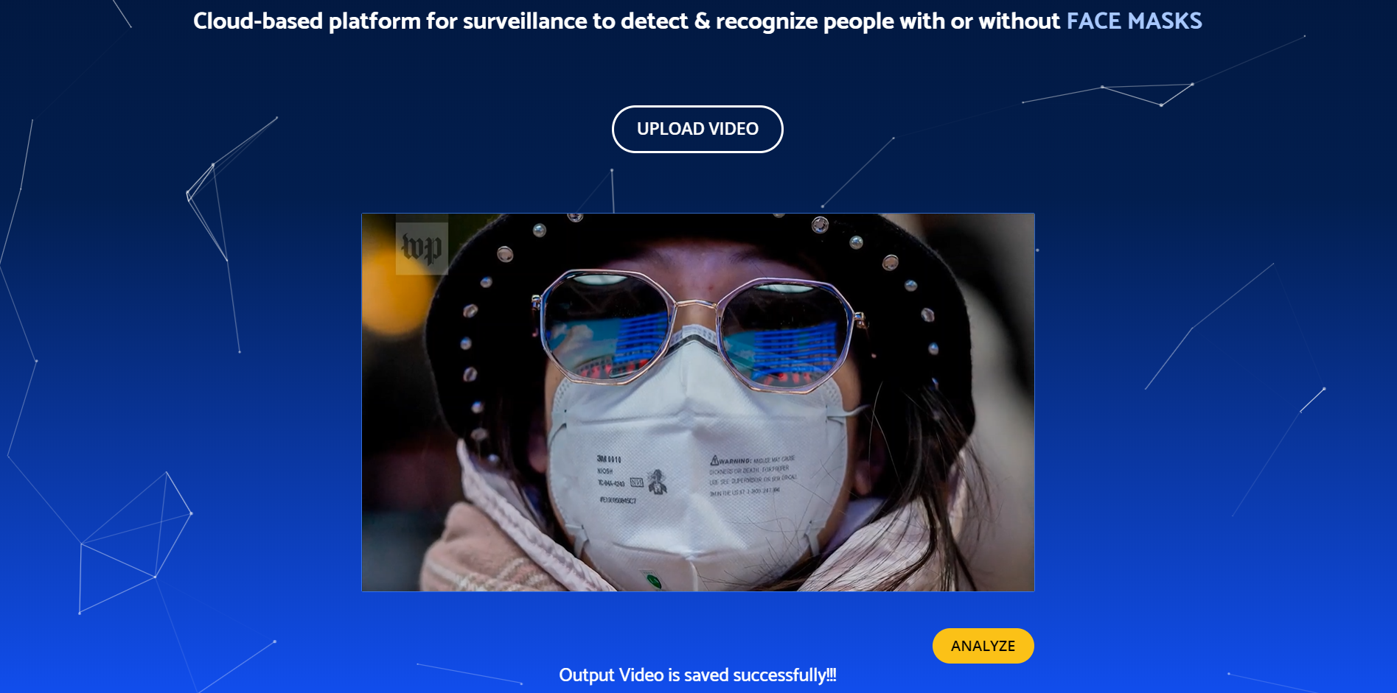Click the 'Output Video is saved successfully' message
Viewport: 1397px width, 693px height.
tap(697, 675)
